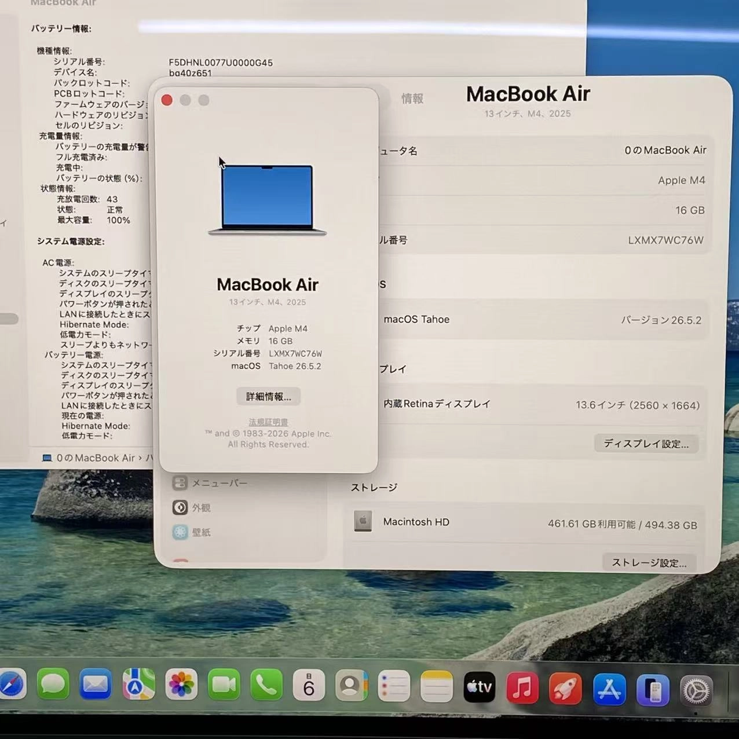Open Messages from the Dock
Screen dimensions: 739x739
53,685
